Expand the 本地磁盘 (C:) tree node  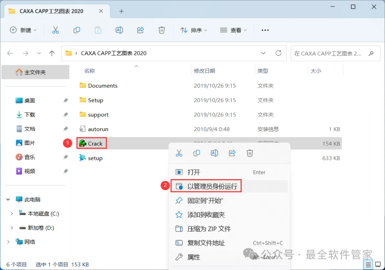[x=11, y=214]
